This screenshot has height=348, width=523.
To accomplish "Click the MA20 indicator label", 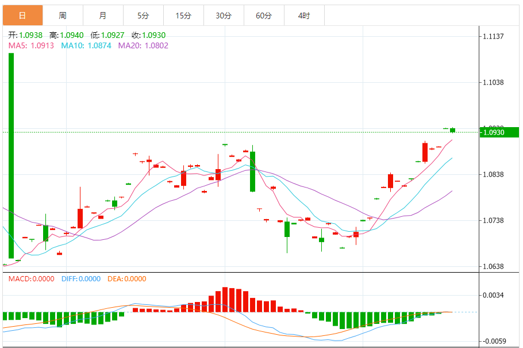I will pyautogui.click(x=143, y=45).
